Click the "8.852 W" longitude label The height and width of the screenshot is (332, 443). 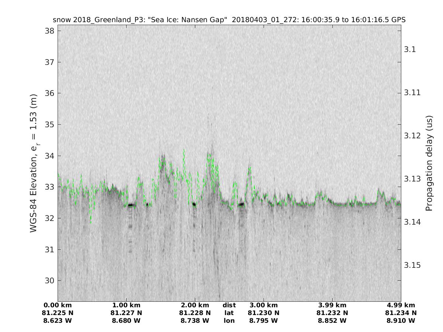point(332,321)
